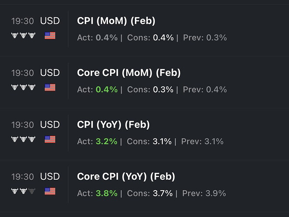Click the US flag beside CPI (MoM)
Image resolution: width=289 pixels, height=217 pixels.
[x=50, y=36]
